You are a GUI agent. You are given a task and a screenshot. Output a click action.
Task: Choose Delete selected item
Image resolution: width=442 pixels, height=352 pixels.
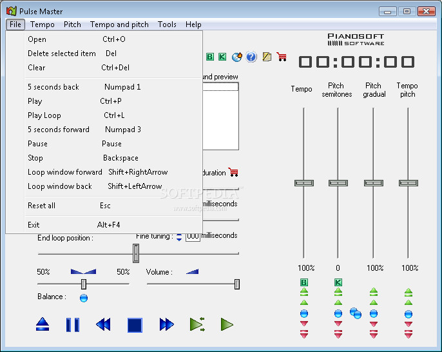coord(113,54)
